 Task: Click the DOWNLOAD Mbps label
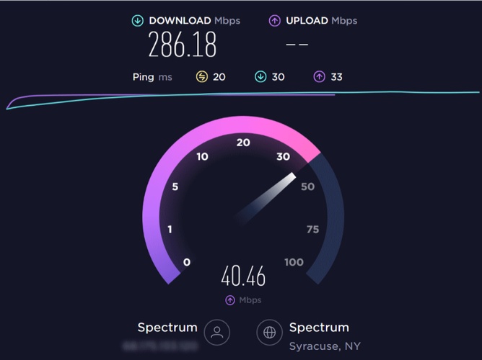195,21
